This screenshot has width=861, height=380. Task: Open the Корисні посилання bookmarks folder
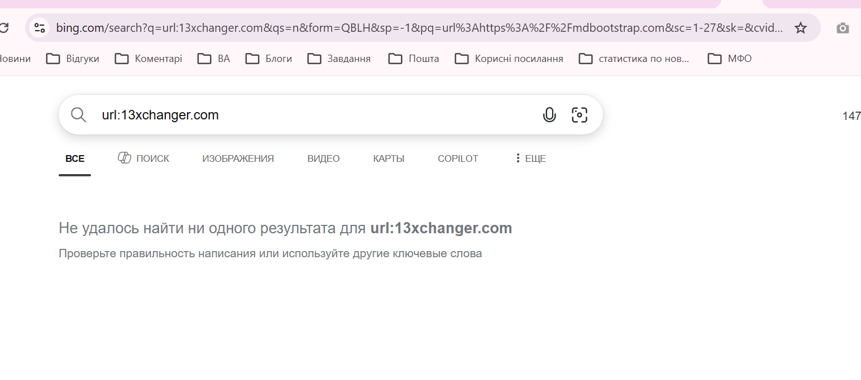click(509, 59)
